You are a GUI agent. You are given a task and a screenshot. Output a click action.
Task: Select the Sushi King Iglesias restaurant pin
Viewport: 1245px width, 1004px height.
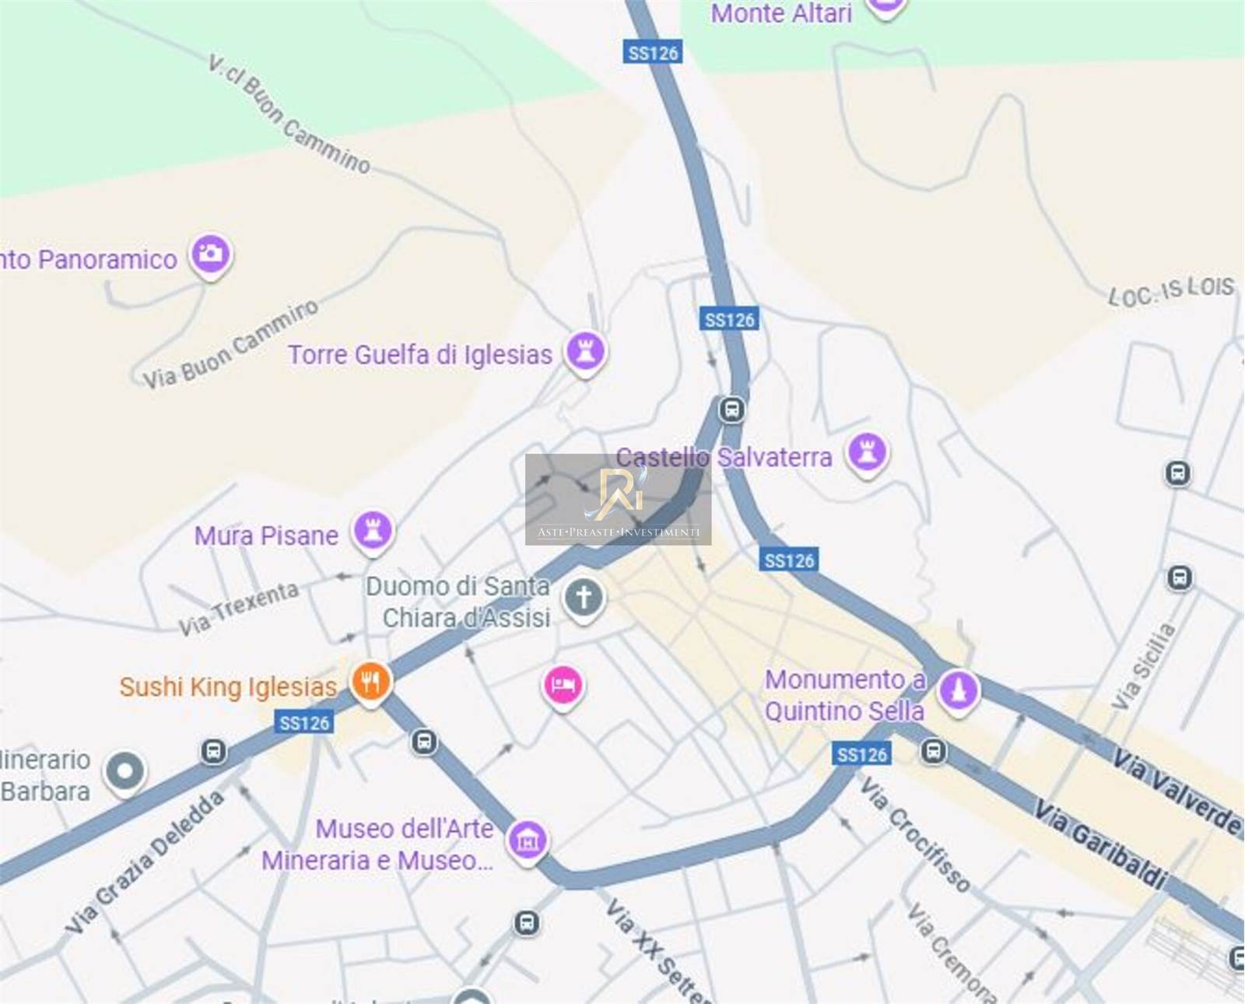point(371,683)
